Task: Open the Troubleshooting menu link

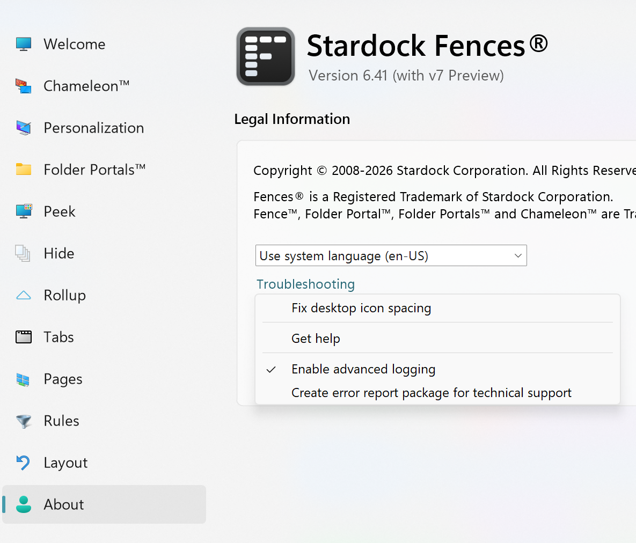Action: [x=305, y=284]
